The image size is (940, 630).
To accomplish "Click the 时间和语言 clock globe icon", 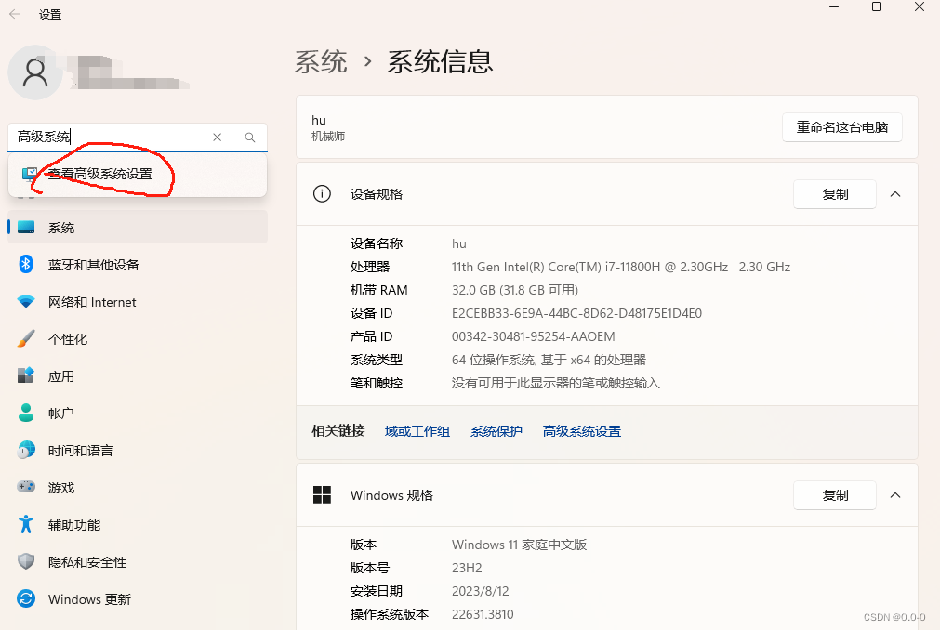I will pos(26,450).
